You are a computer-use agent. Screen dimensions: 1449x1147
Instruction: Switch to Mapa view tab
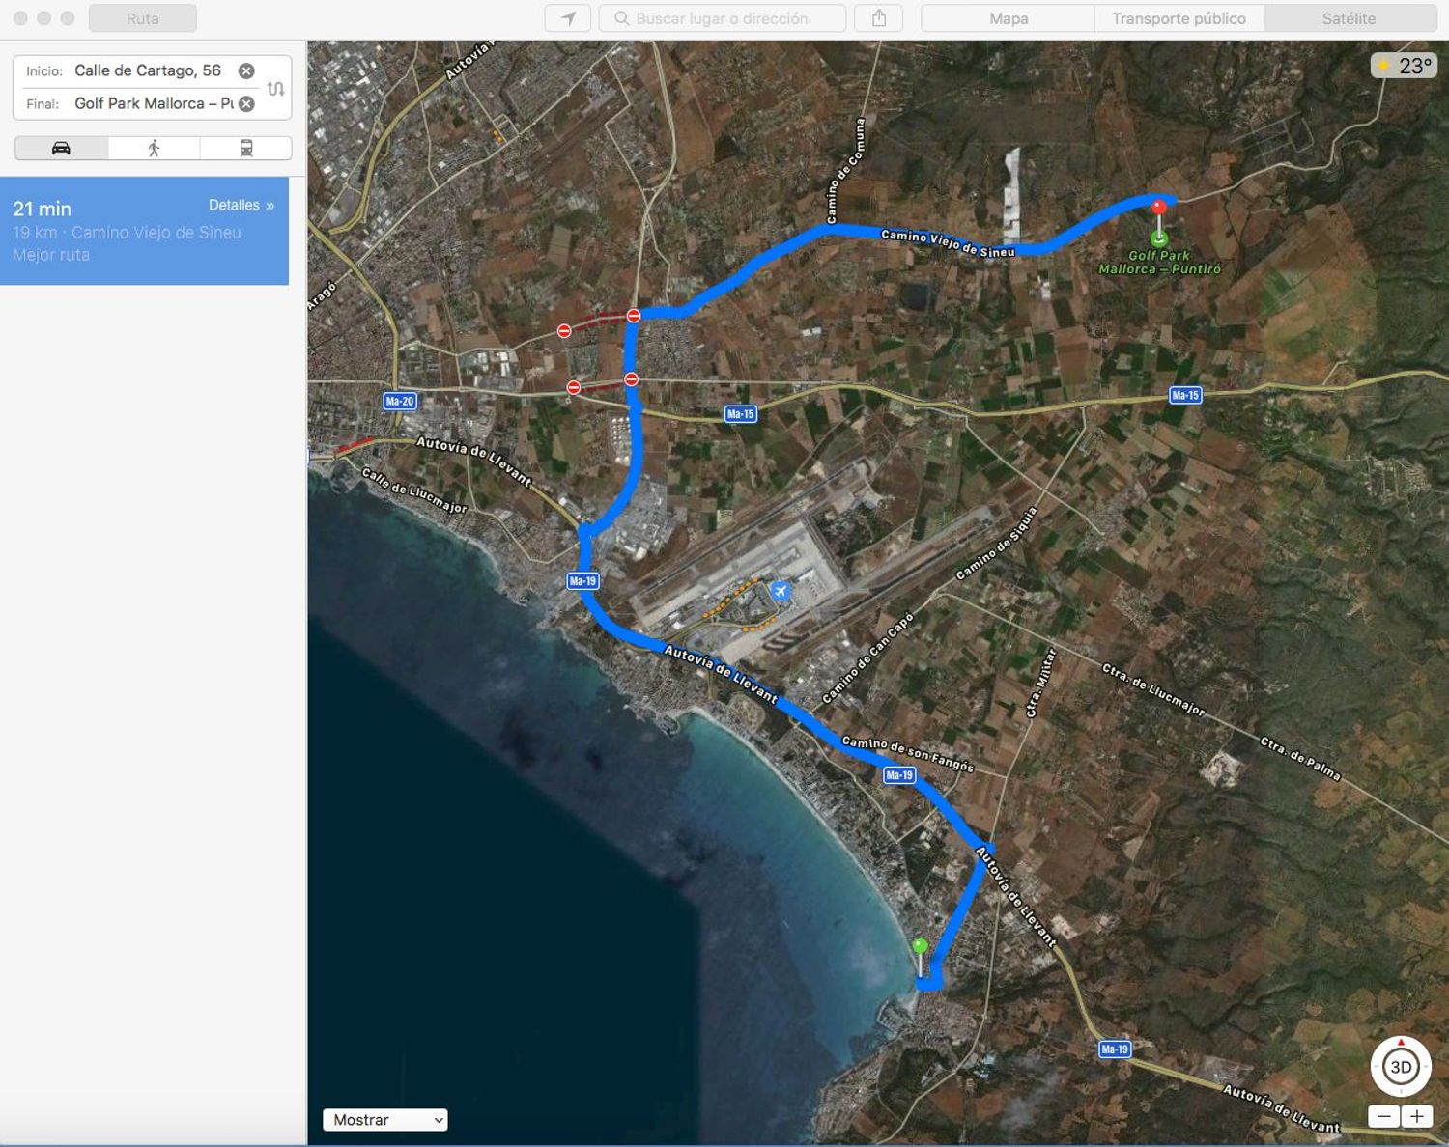point(1009,18)
